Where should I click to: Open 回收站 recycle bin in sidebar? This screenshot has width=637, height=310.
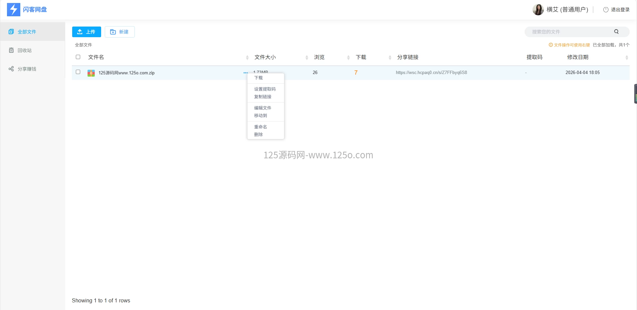point(25,50)
